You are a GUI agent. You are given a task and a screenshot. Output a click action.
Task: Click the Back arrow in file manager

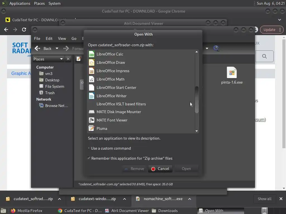[37, 48]
